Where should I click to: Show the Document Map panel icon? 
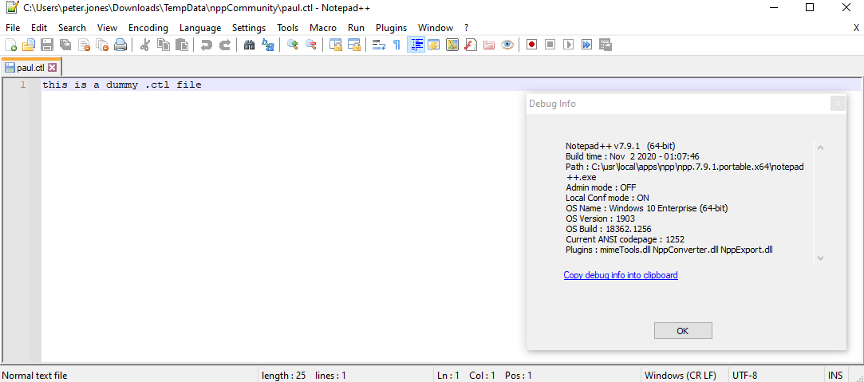pos(452,45)
